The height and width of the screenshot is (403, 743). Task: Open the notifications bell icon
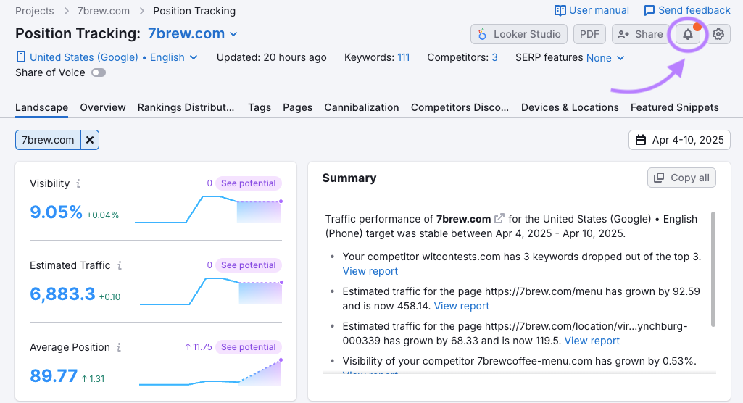688,34
